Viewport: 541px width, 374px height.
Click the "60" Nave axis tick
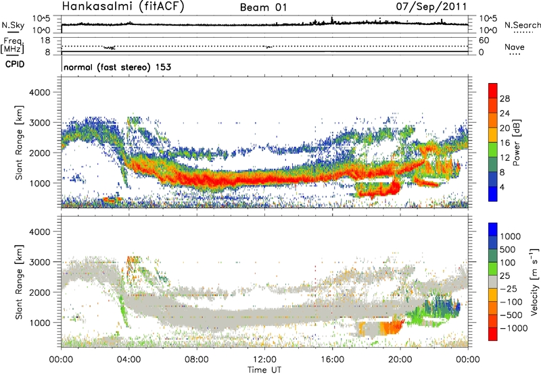tap(484, 41)
